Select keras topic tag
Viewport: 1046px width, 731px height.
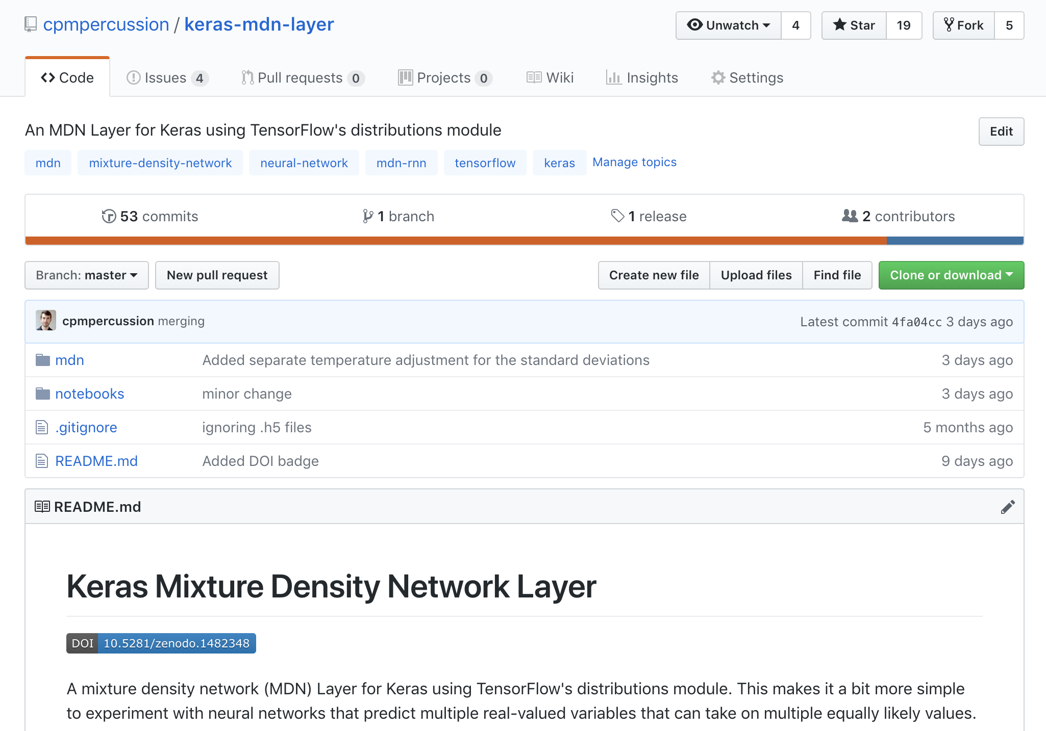pyautogui.click(x=560, y=163)
